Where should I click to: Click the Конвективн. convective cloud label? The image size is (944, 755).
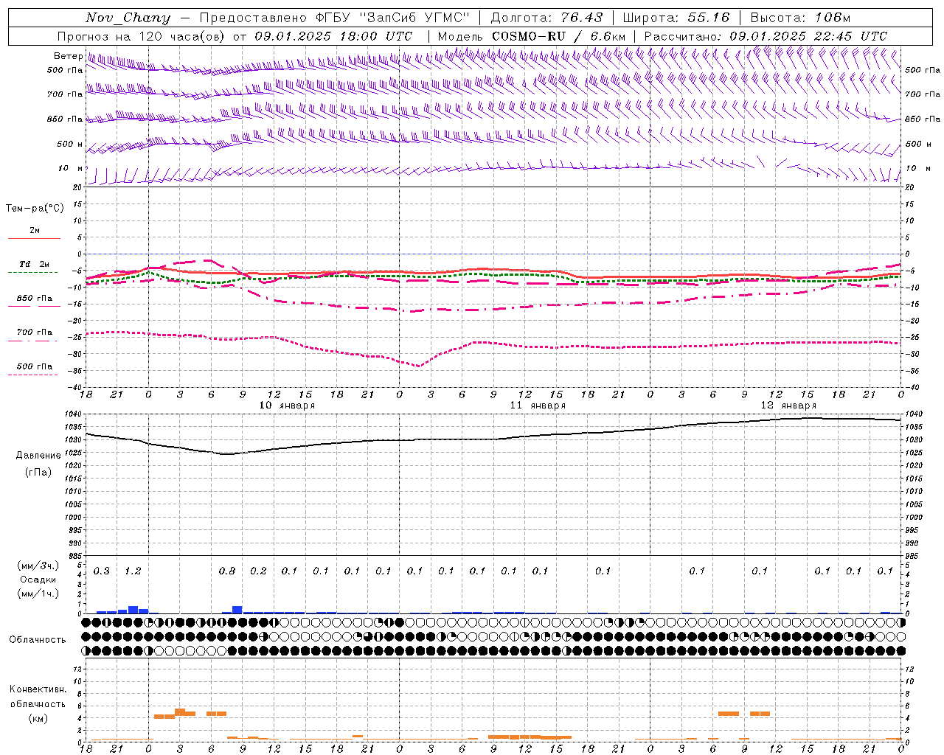38,689
